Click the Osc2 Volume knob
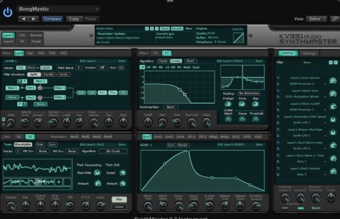The image size is (340, 219). [x=11, y=206]
